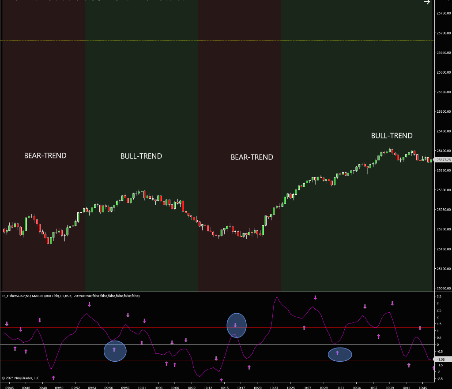The height and width of the screenshot is (389, 452).
Task: Click the white right-arrow icon in top corner
Action: pyautogui.click(x=427, y=2)
